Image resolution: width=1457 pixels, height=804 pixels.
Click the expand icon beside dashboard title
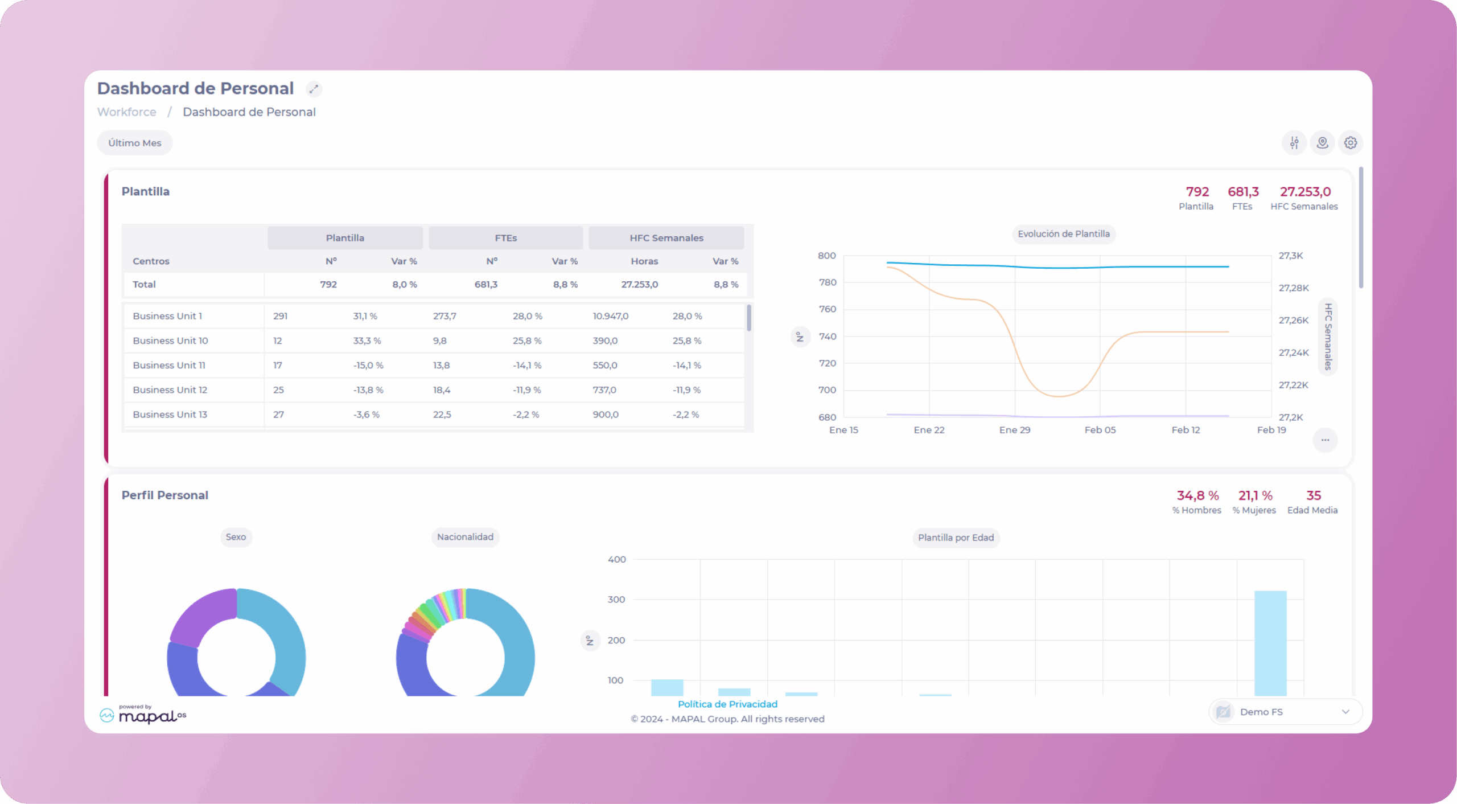click(314, 89)
